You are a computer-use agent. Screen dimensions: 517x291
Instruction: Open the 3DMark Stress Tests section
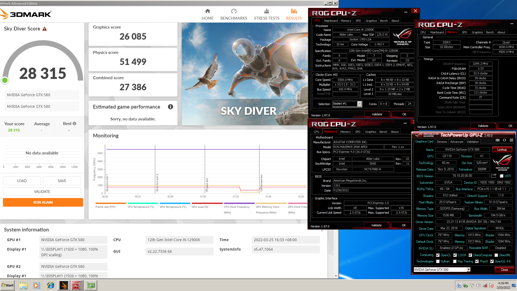click(267, 15)
